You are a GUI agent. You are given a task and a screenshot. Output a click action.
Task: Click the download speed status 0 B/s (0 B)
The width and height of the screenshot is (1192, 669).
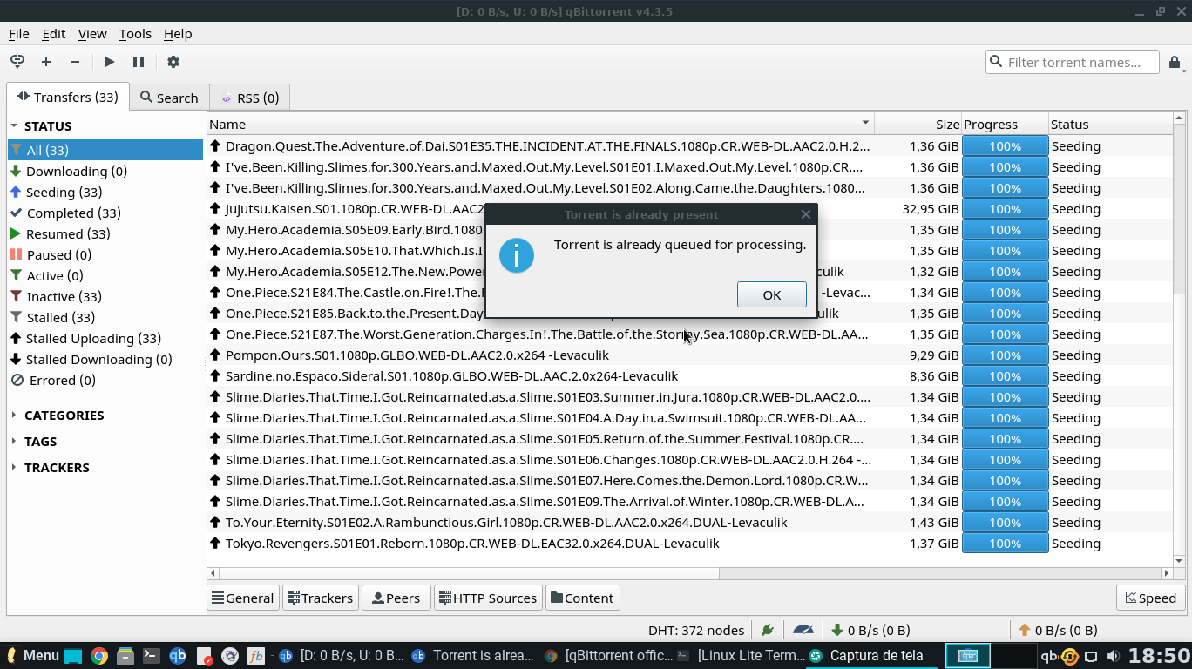[870, 630]
